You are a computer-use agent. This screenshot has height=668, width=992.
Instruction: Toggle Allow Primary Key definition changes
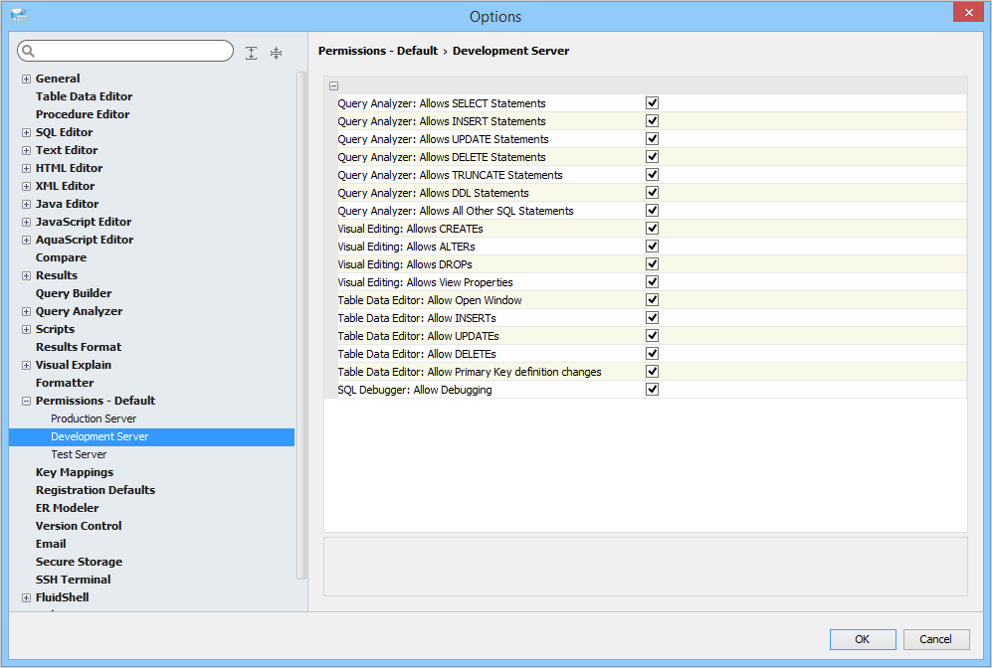click(652, 372)
